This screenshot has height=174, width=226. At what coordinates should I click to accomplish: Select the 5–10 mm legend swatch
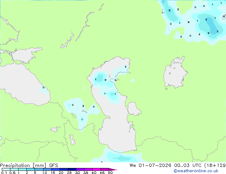tap(39, 169)
